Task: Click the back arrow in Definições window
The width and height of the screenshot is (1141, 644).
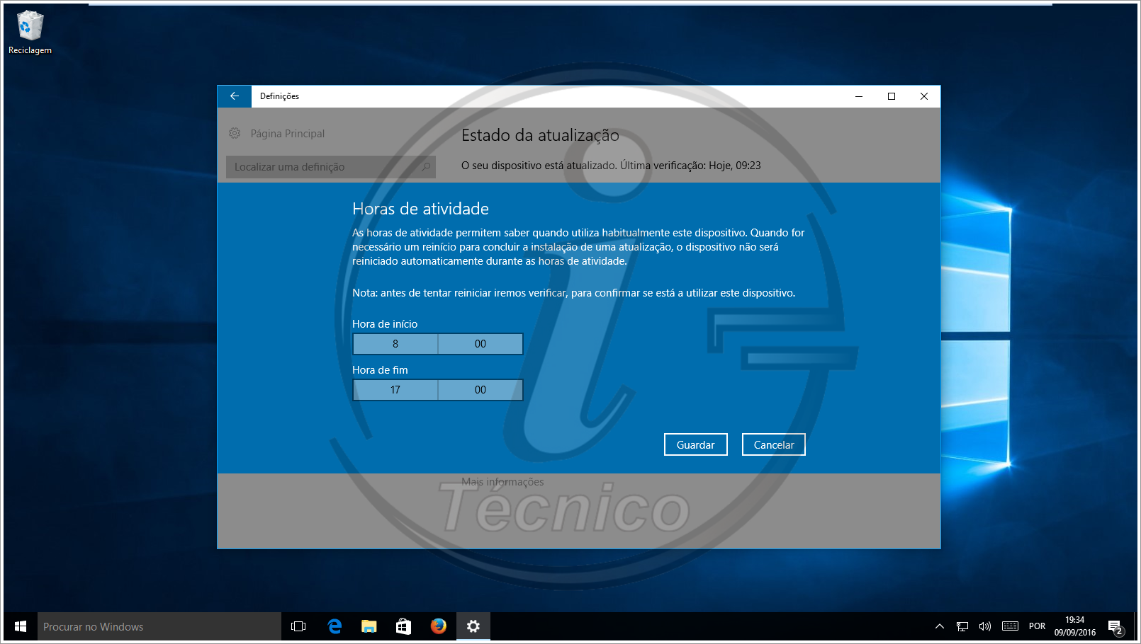Action: pos(235,96)
